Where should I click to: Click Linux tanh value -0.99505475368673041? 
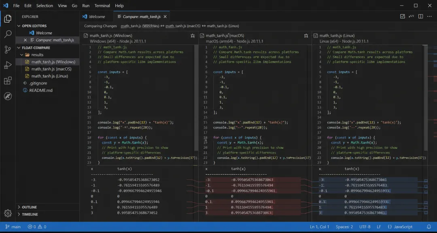(365, 180)
